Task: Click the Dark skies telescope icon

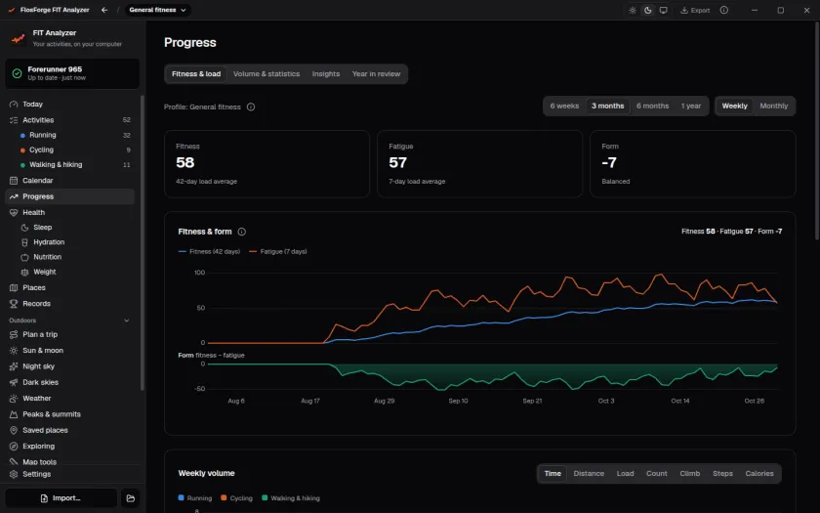Action: [x=14, y=382]
